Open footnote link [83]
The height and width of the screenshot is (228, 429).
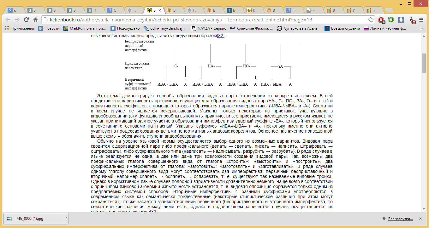[153, 211]
